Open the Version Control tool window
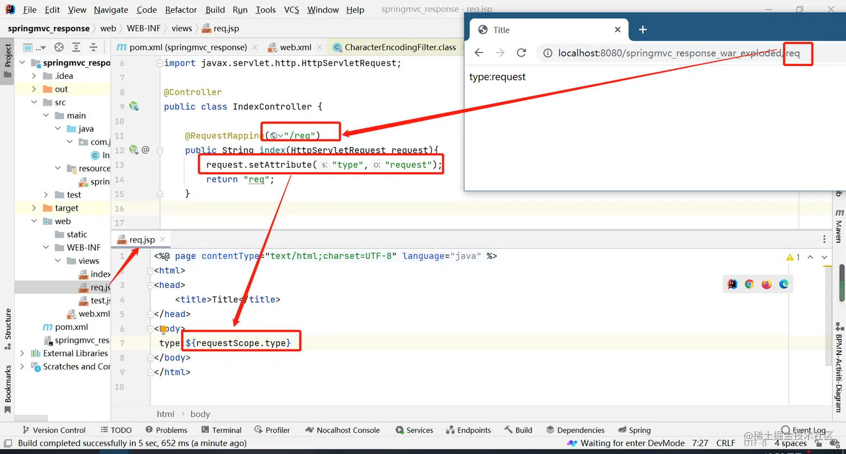The image size is (846, 454). [x=53, y=430]
